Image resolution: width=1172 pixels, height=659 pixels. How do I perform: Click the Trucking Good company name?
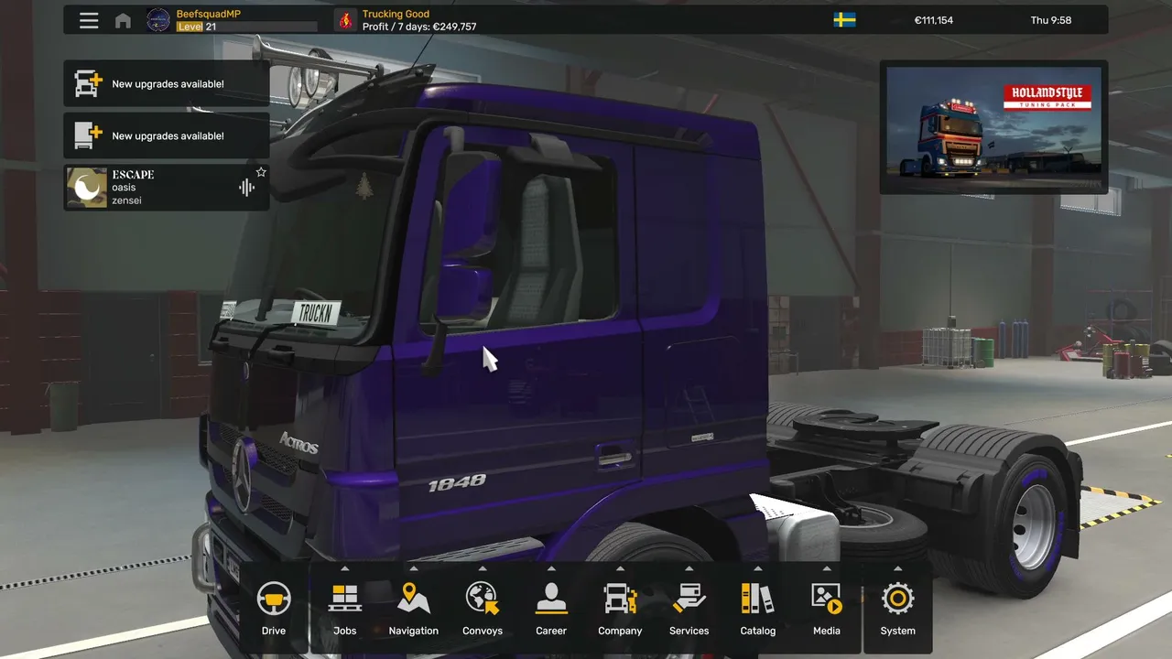pos(396,14)
